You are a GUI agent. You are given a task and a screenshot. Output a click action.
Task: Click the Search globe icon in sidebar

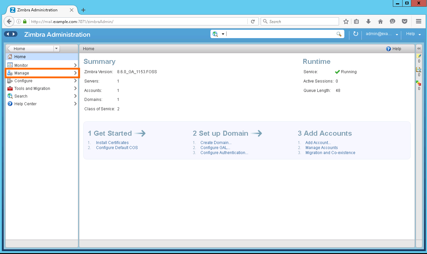pyautogui.click(x=10, y=96)
